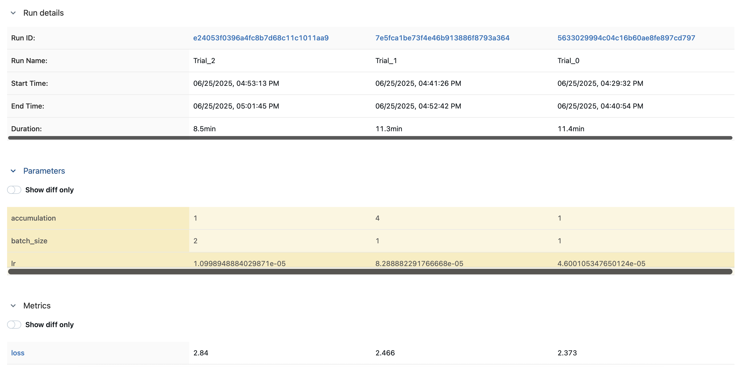
Task: Toggle Show diff only under Metrics
Action: [x=14, y=325]
